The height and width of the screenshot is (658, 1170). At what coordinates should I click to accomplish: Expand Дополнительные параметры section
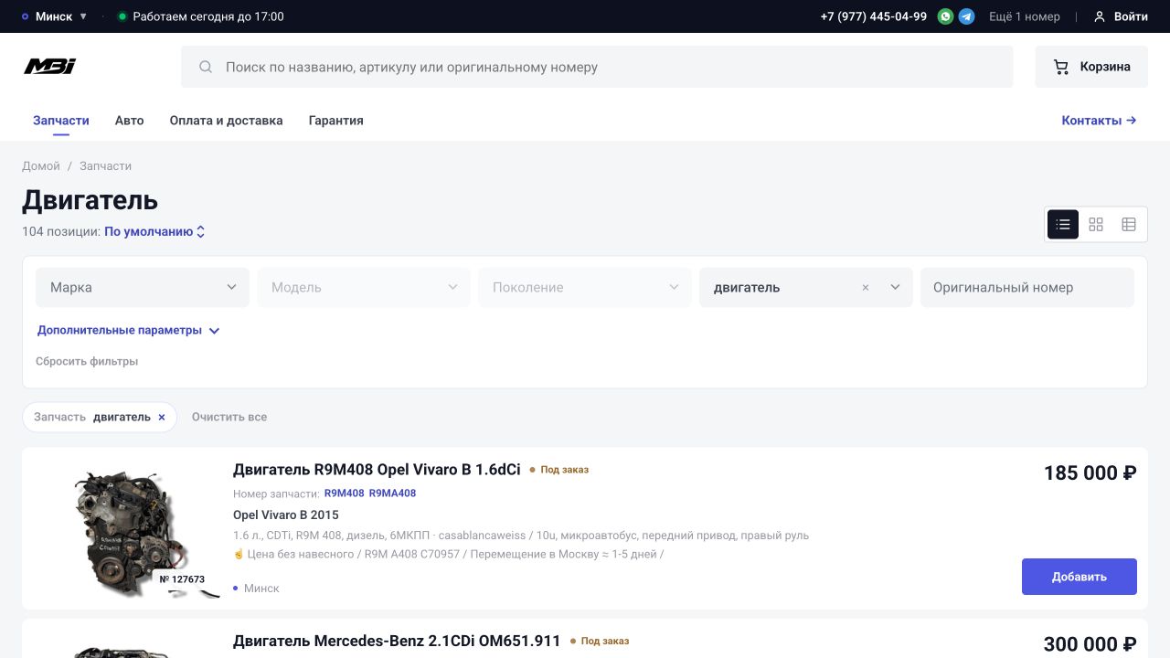click(x=129, y=330)
